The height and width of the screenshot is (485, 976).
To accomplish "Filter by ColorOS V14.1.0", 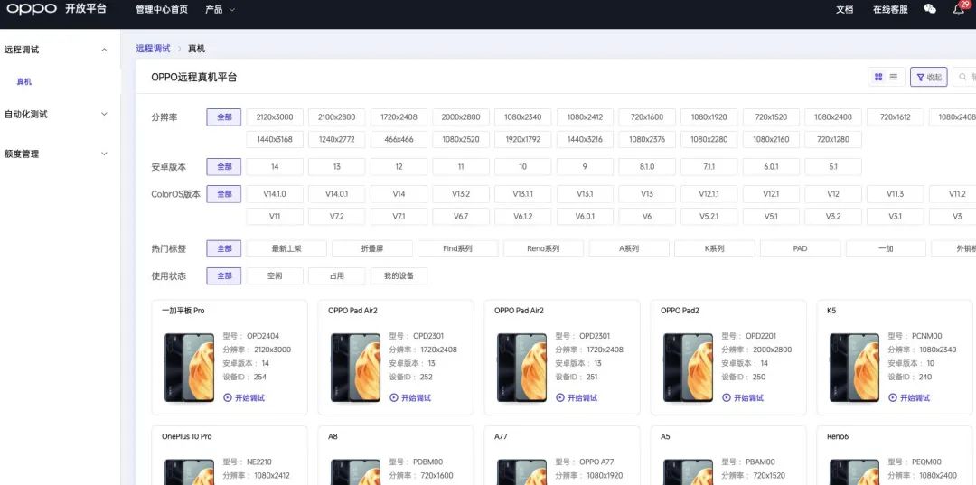I will (x=275, y=194).
